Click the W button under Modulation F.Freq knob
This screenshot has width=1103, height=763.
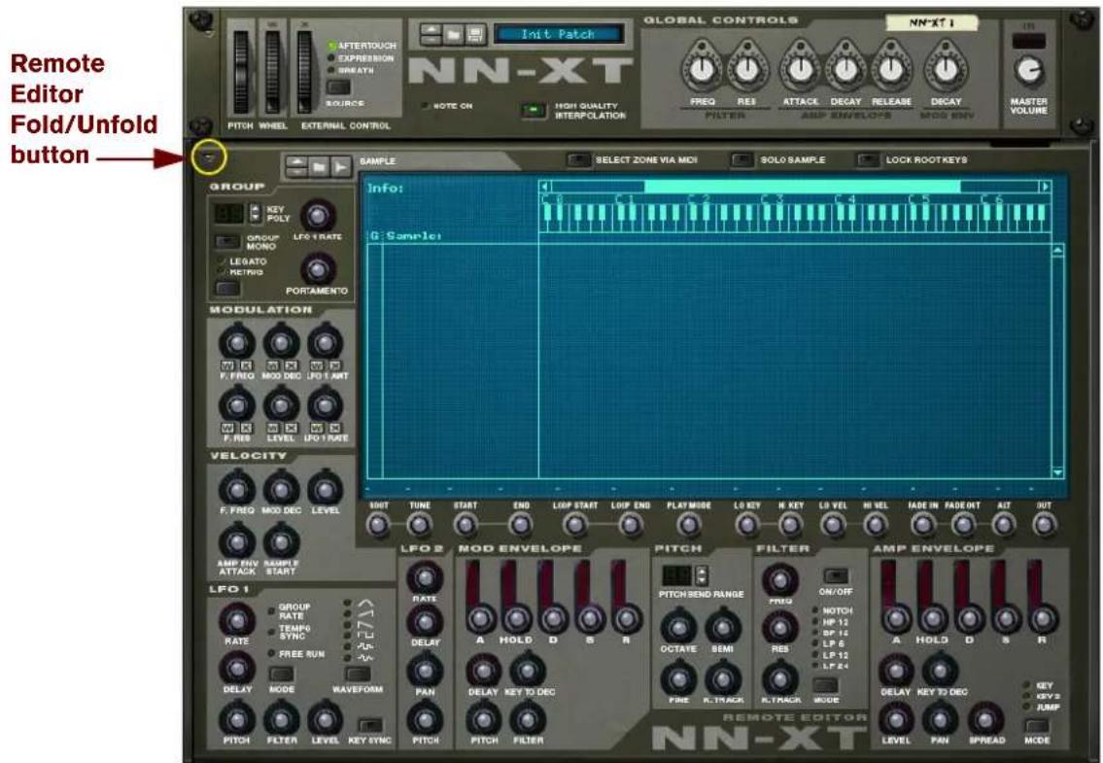point(227,365)
